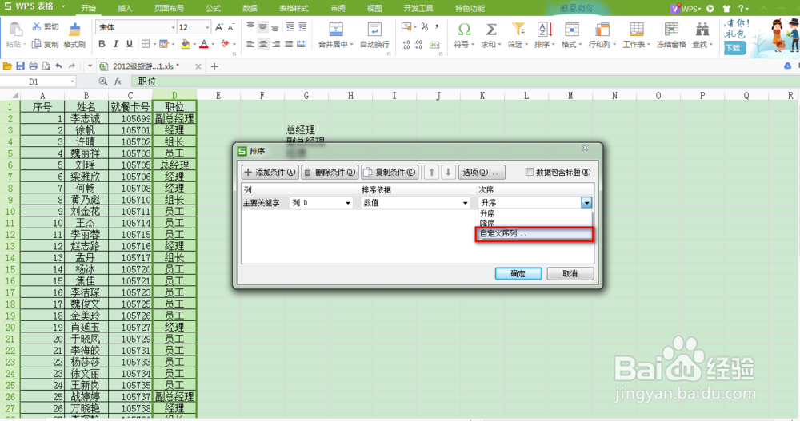Expand the WPS 表格 application menu arrow
This screenshot has width=800, height=421.
(64, 6)
